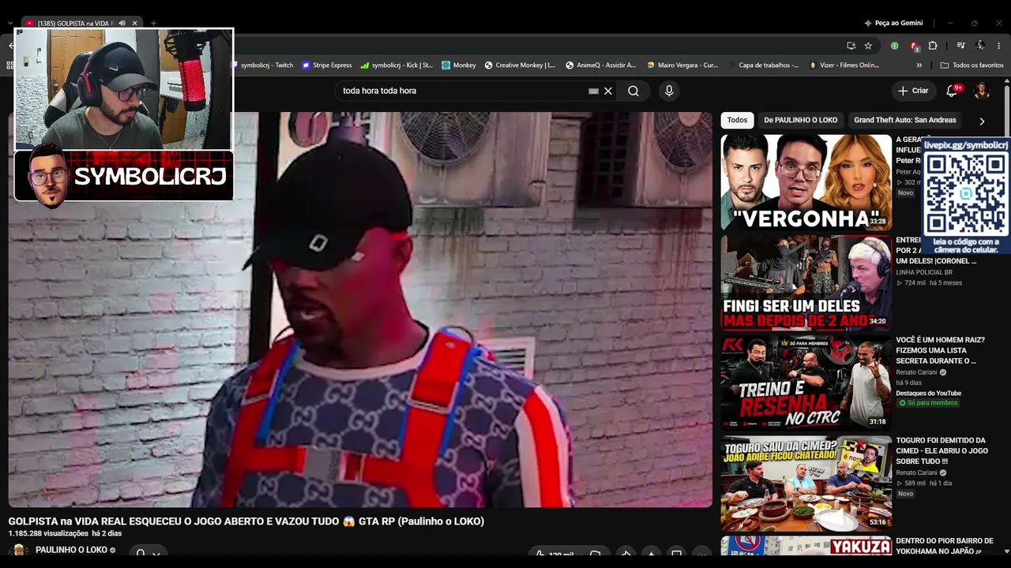Click the Destaques do YouTube label
This screenshot has width=1011, height=568.
click(x=928, y=393)
